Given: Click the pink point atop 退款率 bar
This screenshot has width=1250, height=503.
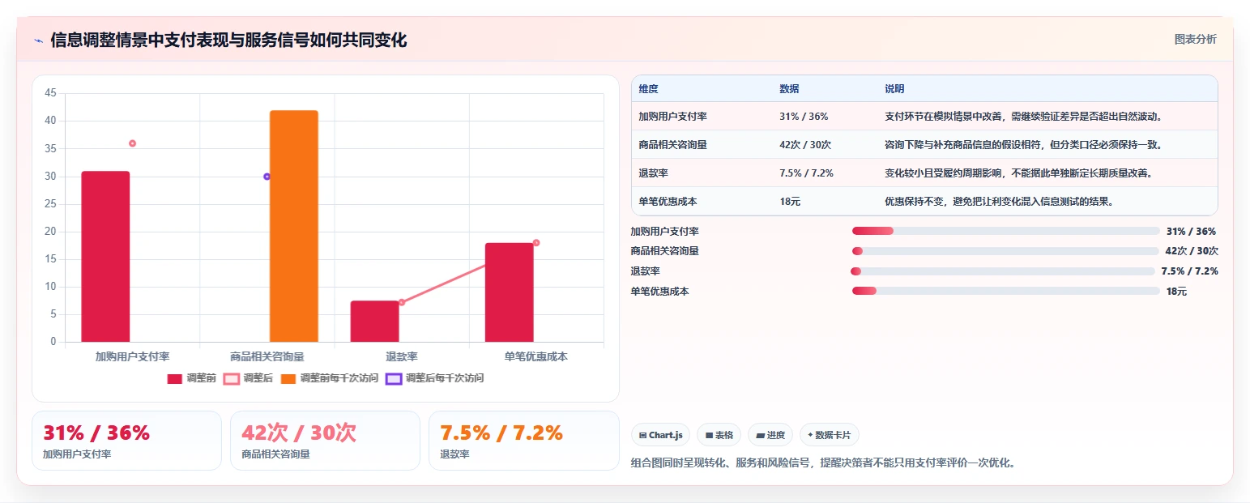Looking at the screenshot, I should (x=402, y=302).
